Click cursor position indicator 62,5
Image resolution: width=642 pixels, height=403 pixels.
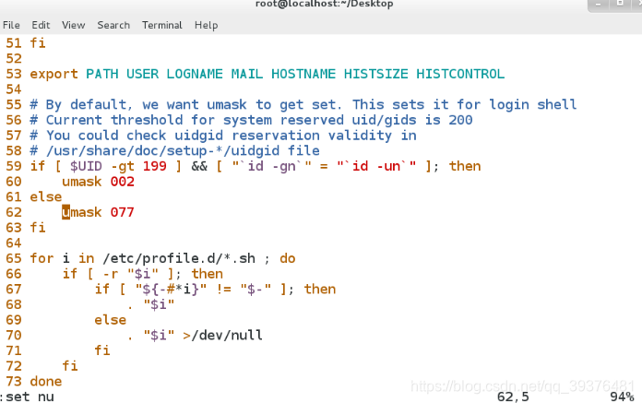coord(513,397)
